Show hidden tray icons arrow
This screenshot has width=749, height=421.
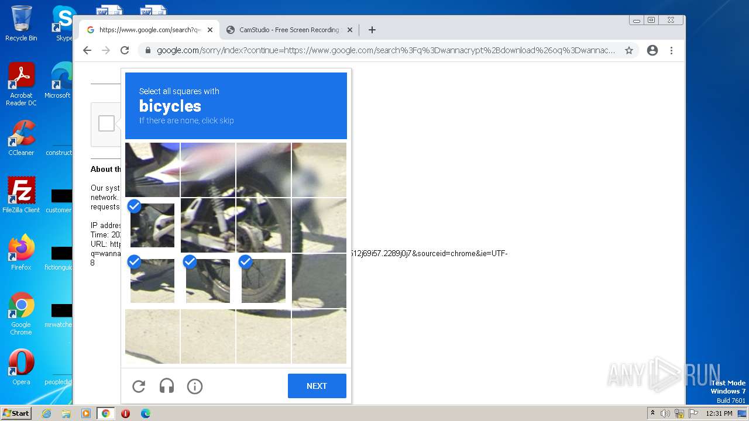[x=652, y=413]
